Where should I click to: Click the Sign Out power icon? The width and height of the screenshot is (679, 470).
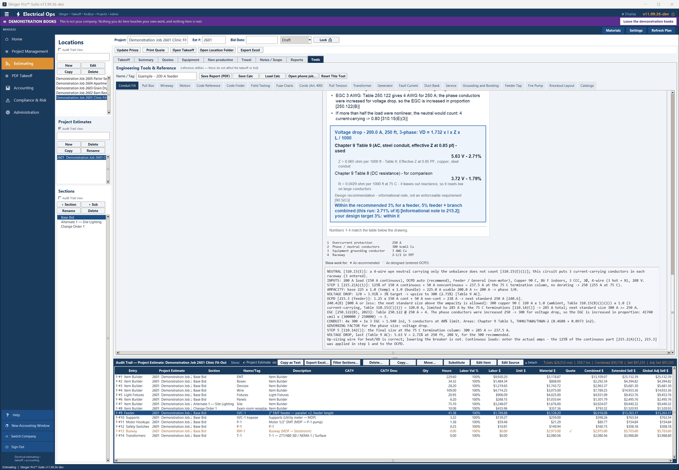[x=7, y=447]
